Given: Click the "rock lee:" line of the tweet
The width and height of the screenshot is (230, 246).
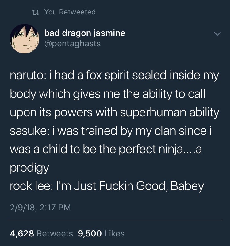Looking at the screenshot, I should pyautogui.click(x=107, y=186).
